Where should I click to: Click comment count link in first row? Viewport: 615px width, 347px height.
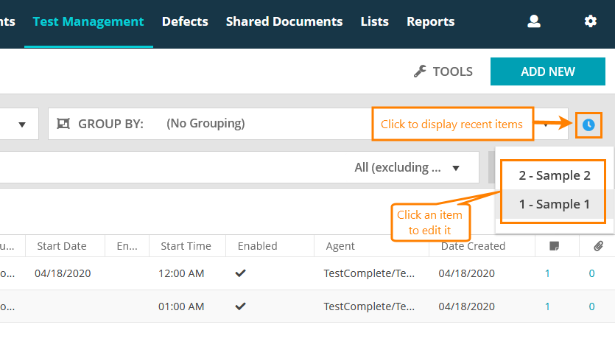(x=547, y=273)
